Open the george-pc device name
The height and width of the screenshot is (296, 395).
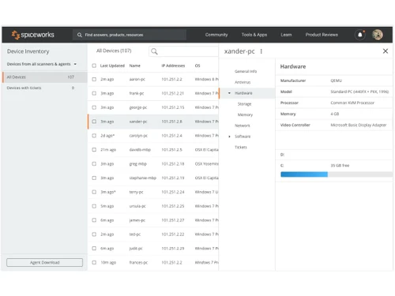coord(138,107)
